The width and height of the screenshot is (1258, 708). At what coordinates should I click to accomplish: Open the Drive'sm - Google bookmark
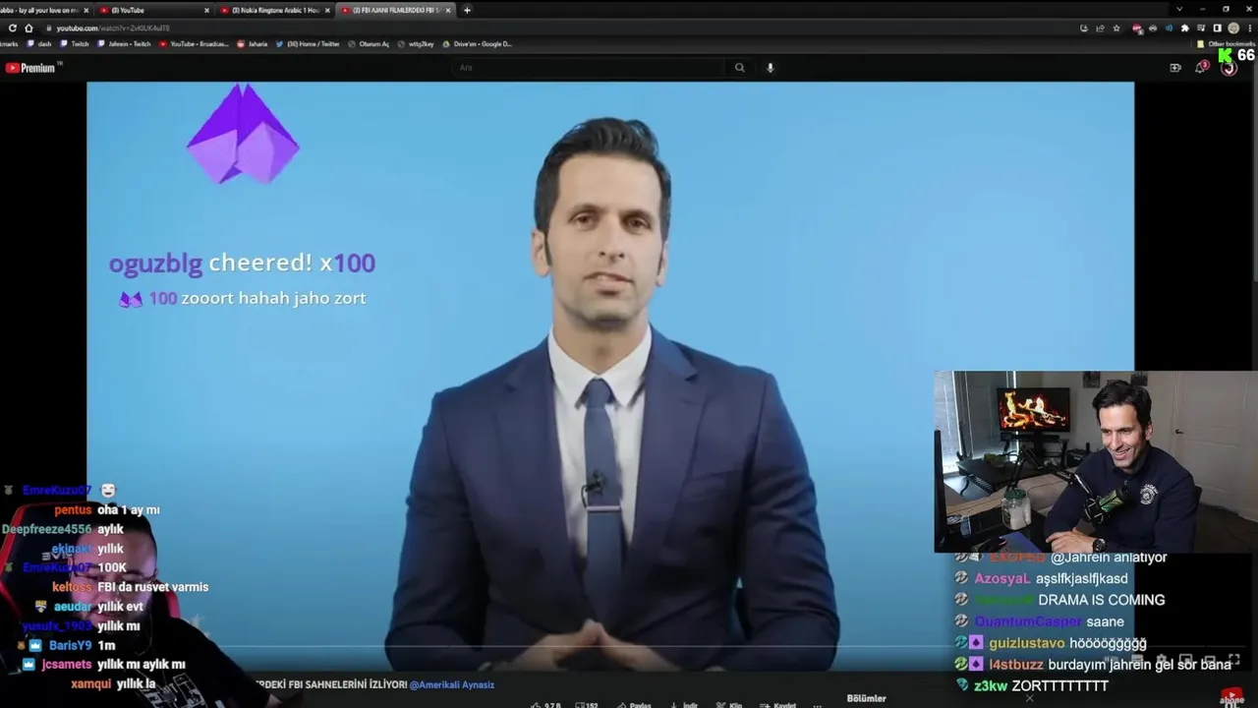(x=478, y=44)
